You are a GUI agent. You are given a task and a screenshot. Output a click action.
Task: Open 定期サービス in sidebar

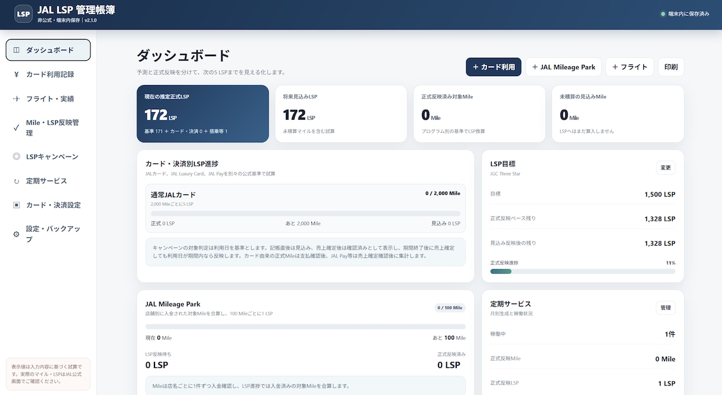[48, 181]
